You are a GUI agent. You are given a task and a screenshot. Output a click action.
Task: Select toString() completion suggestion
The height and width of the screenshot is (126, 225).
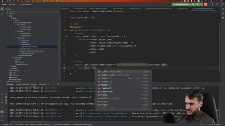pos(123,105)
